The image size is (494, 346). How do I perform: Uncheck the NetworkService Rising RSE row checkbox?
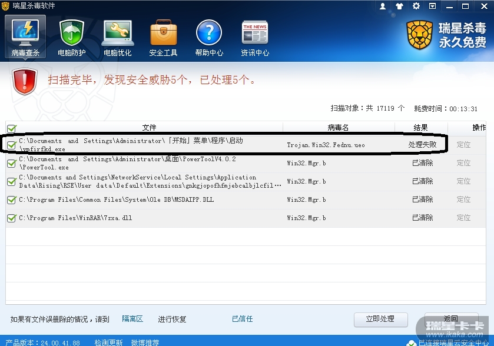click(x=12, y=181)
